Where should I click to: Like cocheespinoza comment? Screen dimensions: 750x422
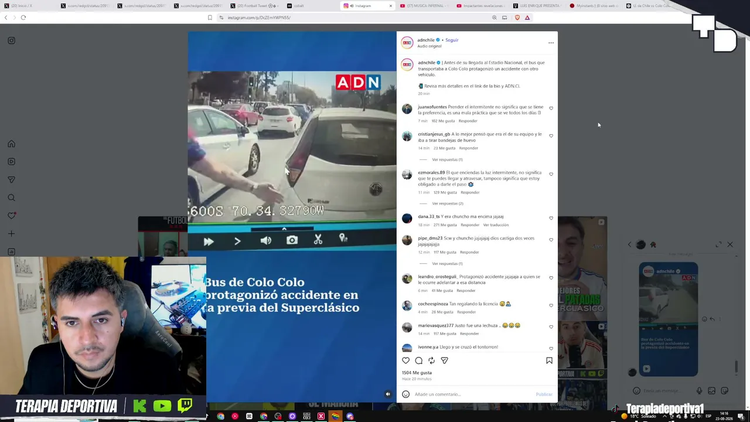click(551, 305)
